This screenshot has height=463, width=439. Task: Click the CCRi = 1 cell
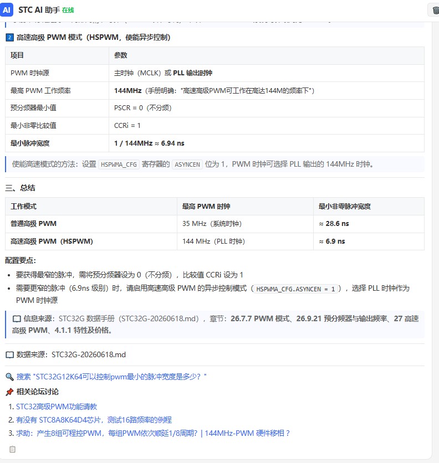pos(267,126)
